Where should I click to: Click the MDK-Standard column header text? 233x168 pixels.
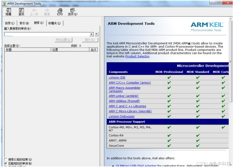click(x=198, y=72)
